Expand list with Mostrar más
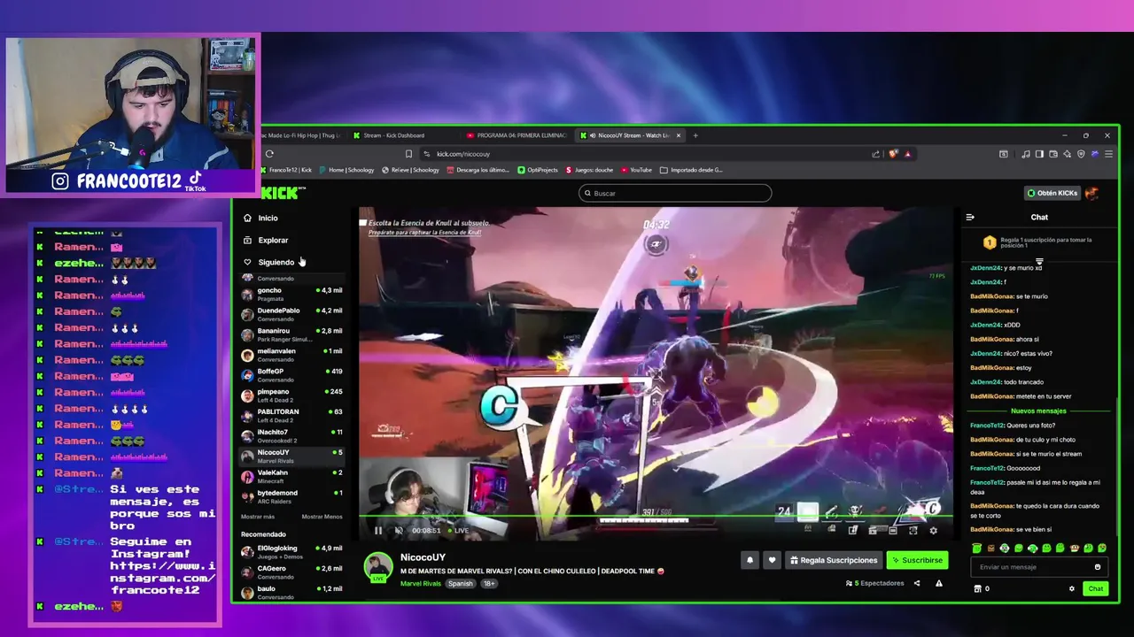This screenshot has width=1134, height=637. coord(258,517)
